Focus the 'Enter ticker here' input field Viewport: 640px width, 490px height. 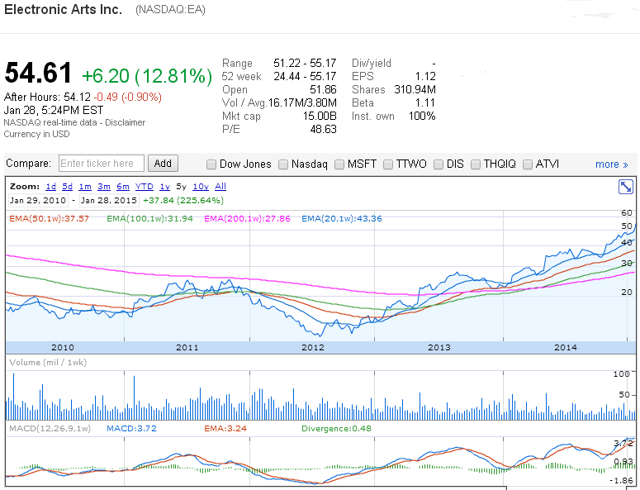(102, 164)
